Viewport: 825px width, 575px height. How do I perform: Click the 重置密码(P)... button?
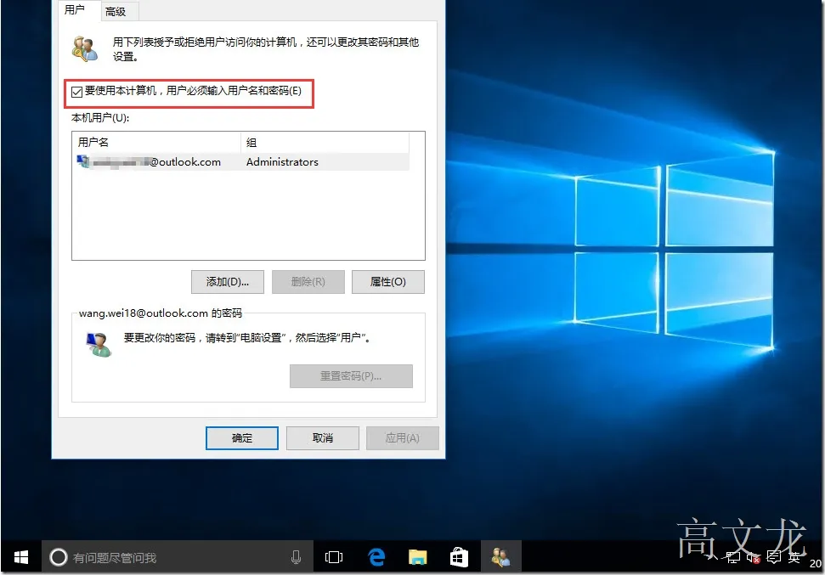point(351,376)
